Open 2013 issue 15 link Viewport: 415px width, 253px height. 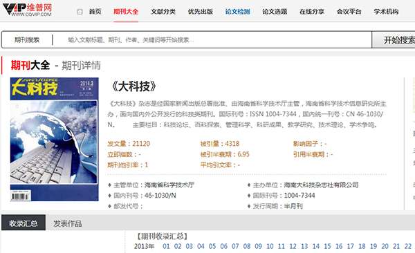[327, 246]
